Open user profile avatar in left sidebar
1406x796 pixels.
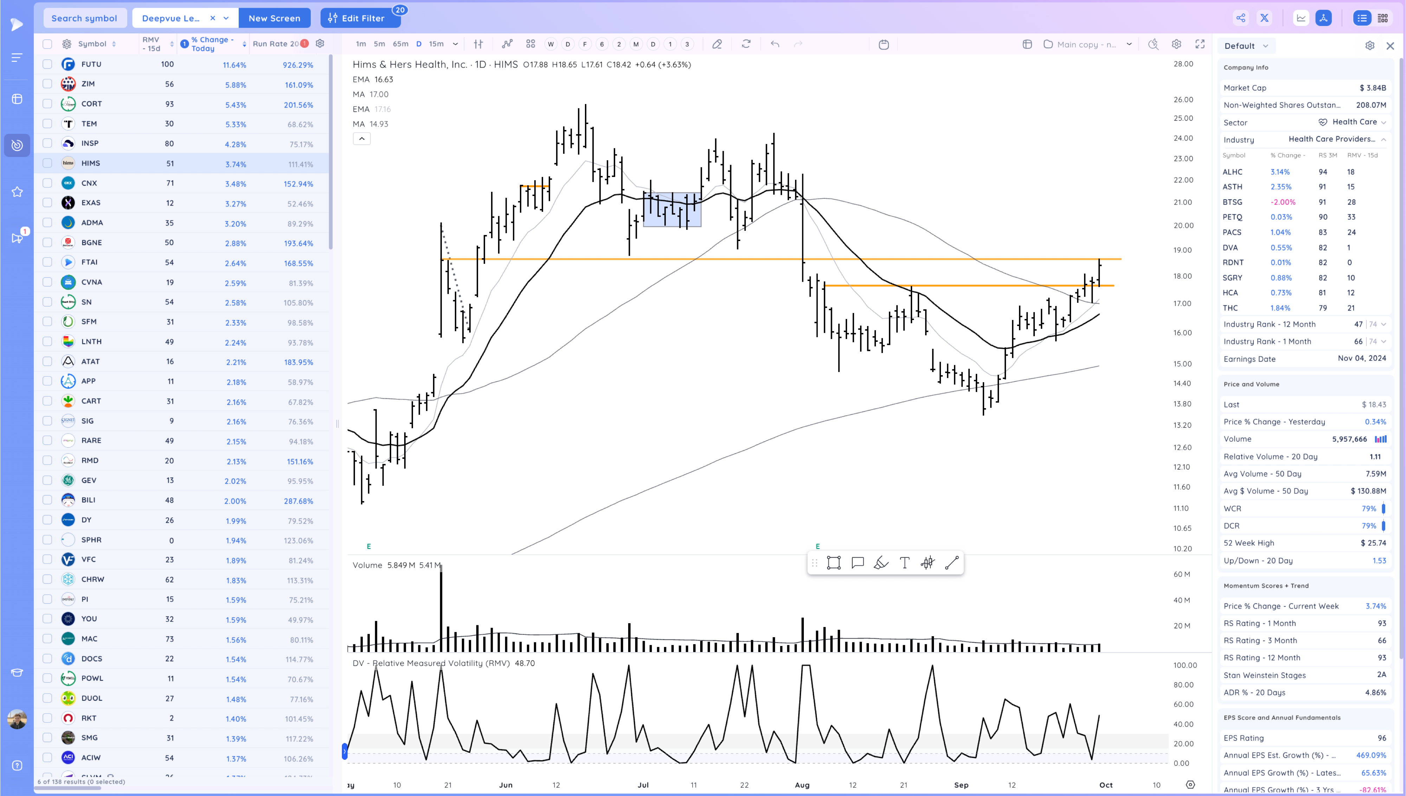(x=17, y=719)
